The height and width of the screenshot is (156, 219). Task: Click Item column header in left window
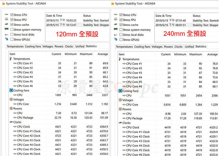pos(28,54)
